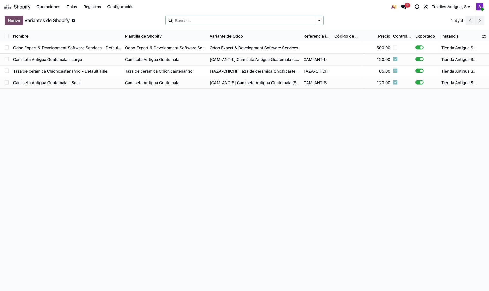The height and width of the screenshot is (291, 489).
Task: Open the Odoo Expert & Development Software Services - Default record
Action: tap(67, 48)
